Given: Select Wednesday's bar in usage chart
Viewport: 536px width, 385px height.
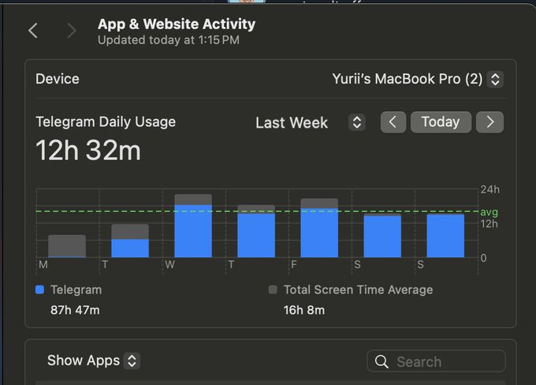Looking at the screenshot, I should click(193, 226).
